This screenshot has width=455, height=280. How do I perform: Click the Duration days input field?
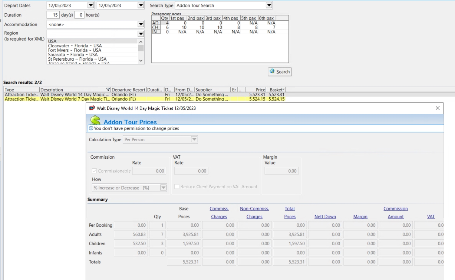click(53, 15)
